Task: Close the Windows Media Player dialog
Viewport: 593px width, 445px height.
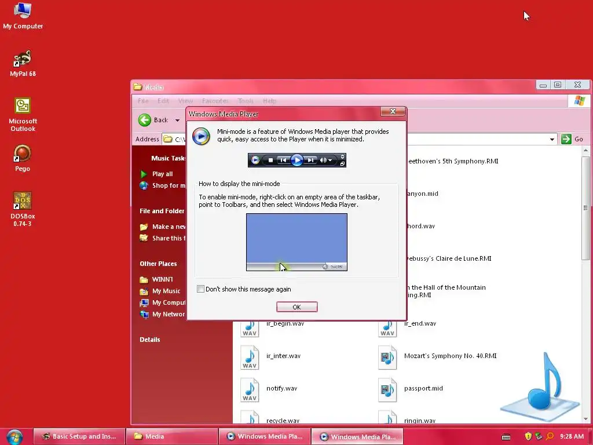Action: click(x=393, y=111)
